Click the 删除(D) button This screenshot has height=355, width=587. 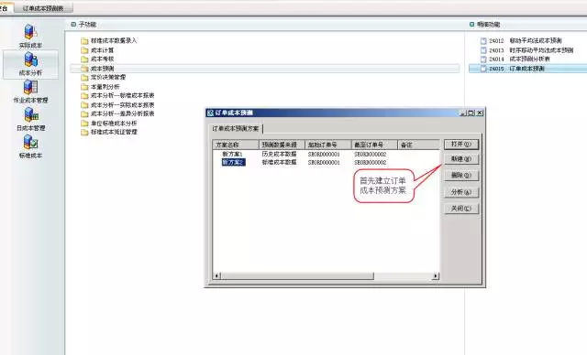coord(461,176)
